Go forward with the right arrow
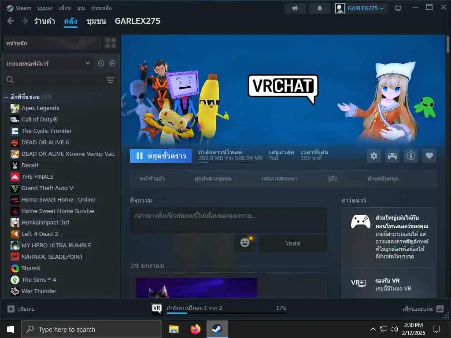This screenshot has height=338, width=451. click(x=25, y=21)
